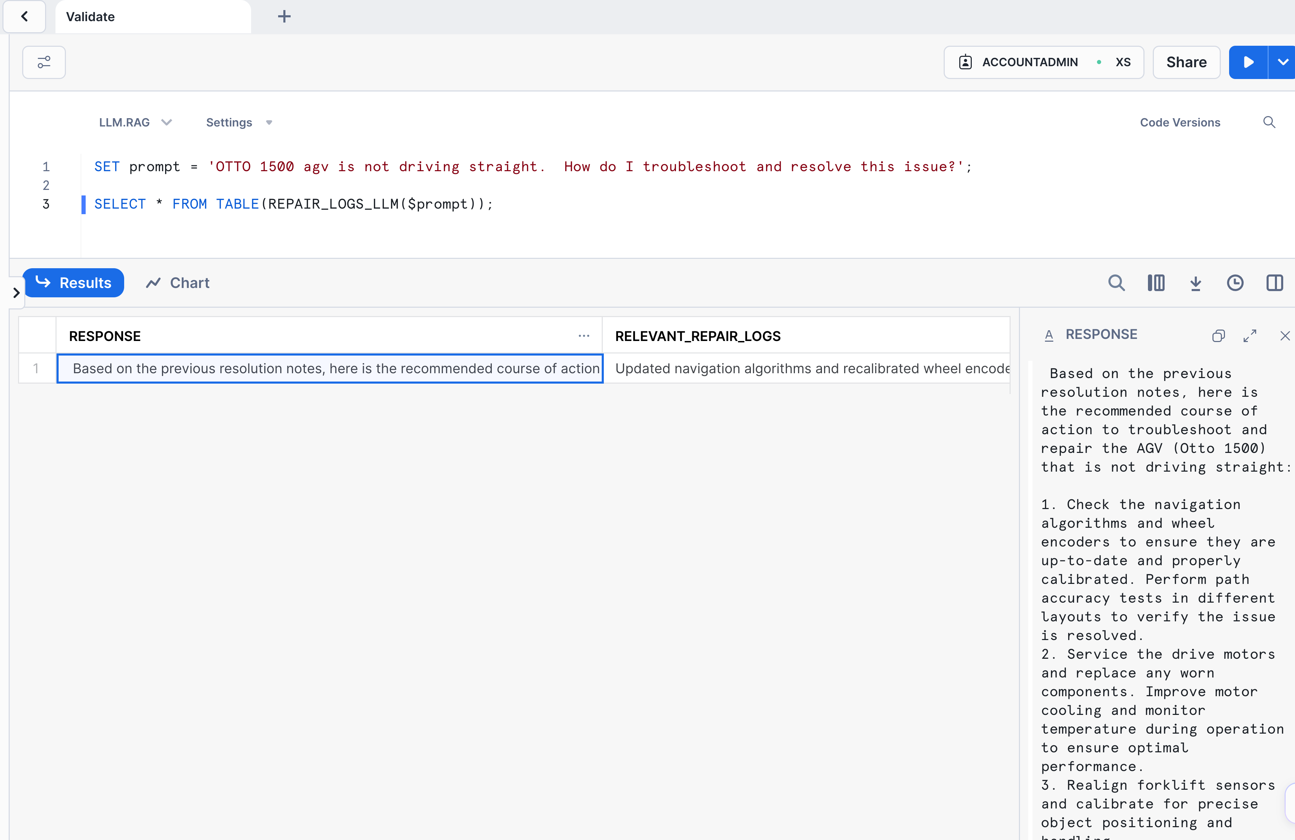Open the column visibility icon in results
Viewport: 1295px width, 840px height.
[x=1156, y=283]
